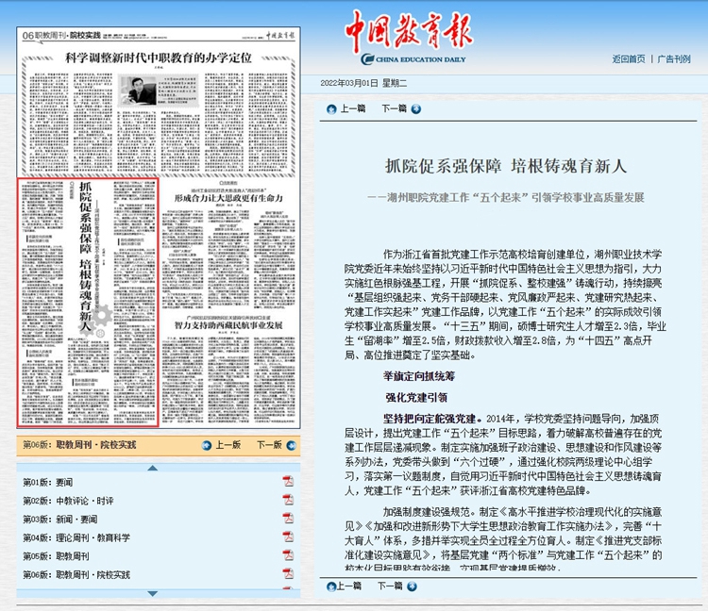Select 第04版：理论周刊·教育科学 page link
708x611 pixels.
(76, 537)
